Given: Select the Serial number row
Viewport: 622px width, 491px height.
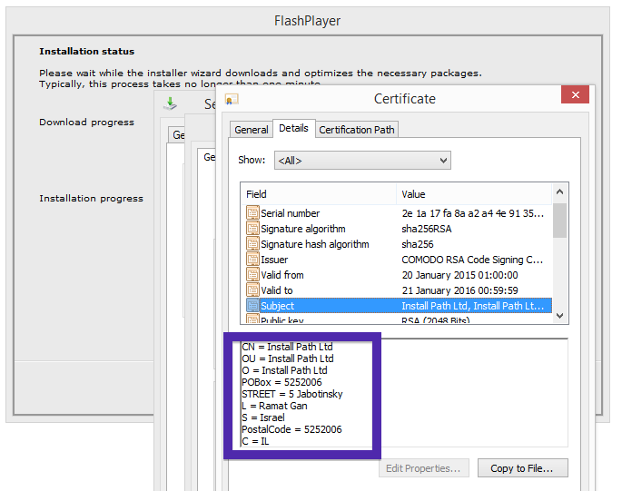Looking at the screenshot, I should 397,213.
